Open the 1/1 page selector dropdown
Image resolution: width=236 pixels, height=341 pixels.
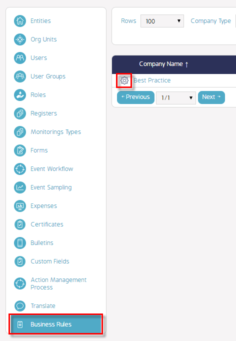[176, 97]
